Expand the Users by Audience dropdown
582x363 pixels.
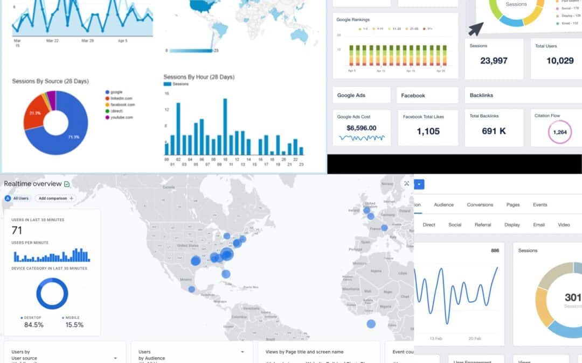[x=242, y=352]
